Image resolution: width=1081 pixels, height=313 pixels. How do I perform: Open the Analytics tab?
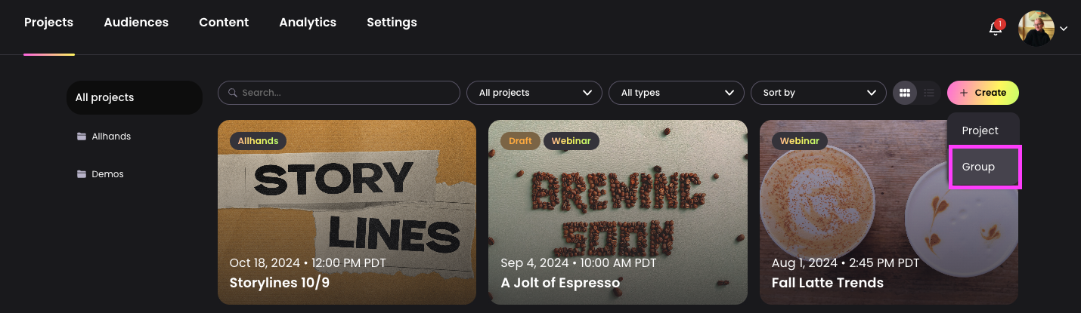[308, 23]
